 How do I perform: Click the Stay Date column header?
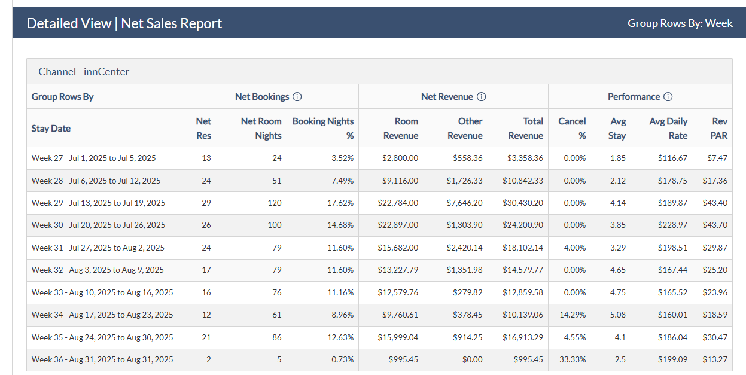[102, 128]
